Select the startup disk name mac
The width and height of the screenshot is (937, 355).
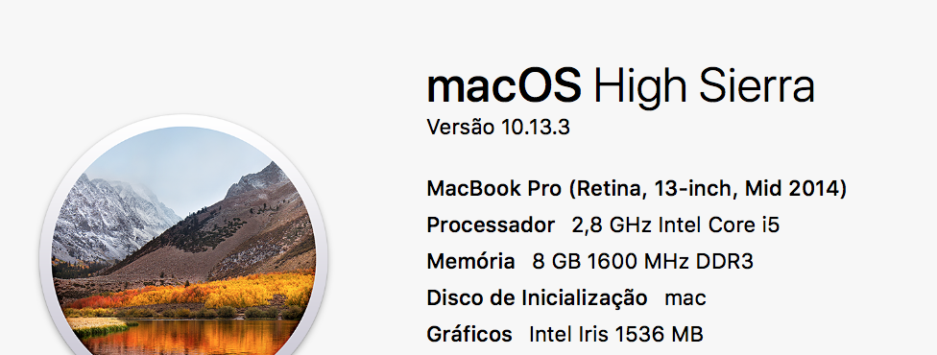[685, 298]
